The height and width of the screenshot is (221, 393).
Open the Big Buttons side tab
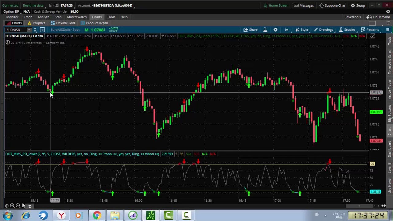[x=390, y=113]
